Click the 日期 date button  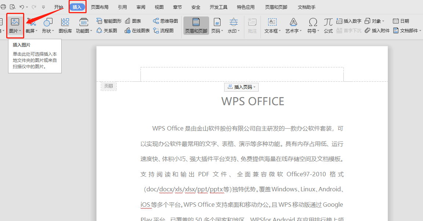click(x=401, y=21)
